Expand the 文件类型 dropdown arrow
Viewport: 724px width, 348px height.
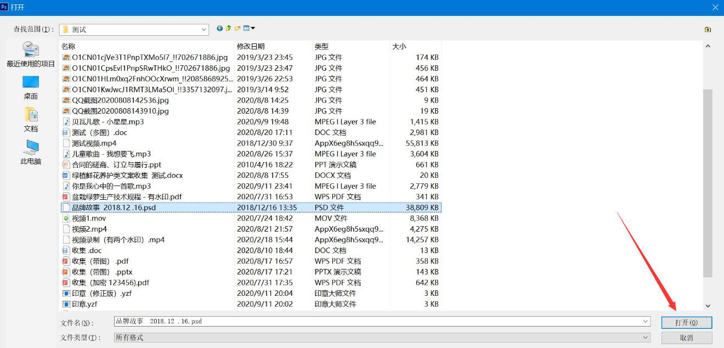pyautogui.click(x=646, y=338)
